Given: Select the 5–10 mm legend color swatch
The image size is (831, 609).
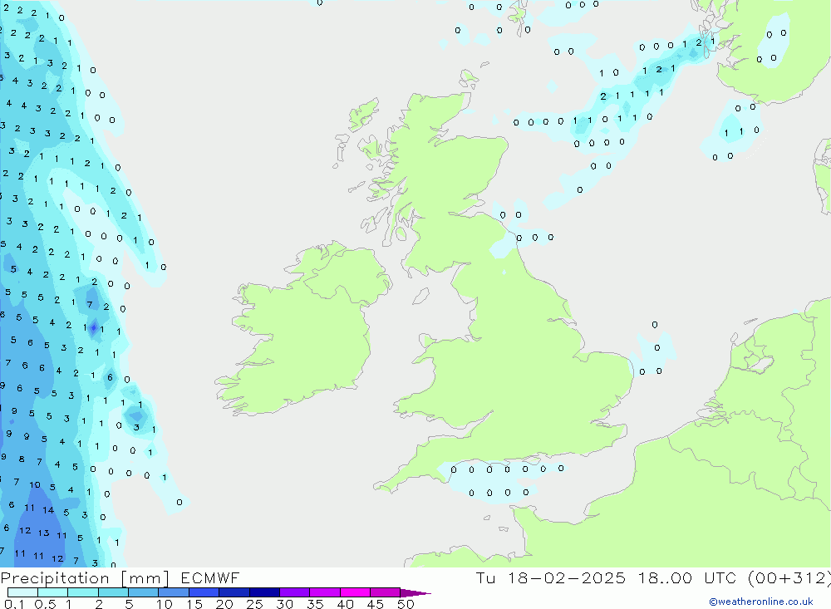Looking at the screenshot, I should [143, 592].
